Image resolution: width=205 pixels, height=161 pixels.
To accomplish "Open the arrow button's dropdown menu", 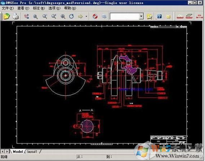I will click(86, 17).
